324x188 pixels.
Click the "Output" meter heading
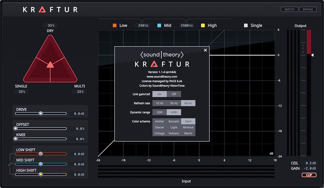[x=301, y=26]
